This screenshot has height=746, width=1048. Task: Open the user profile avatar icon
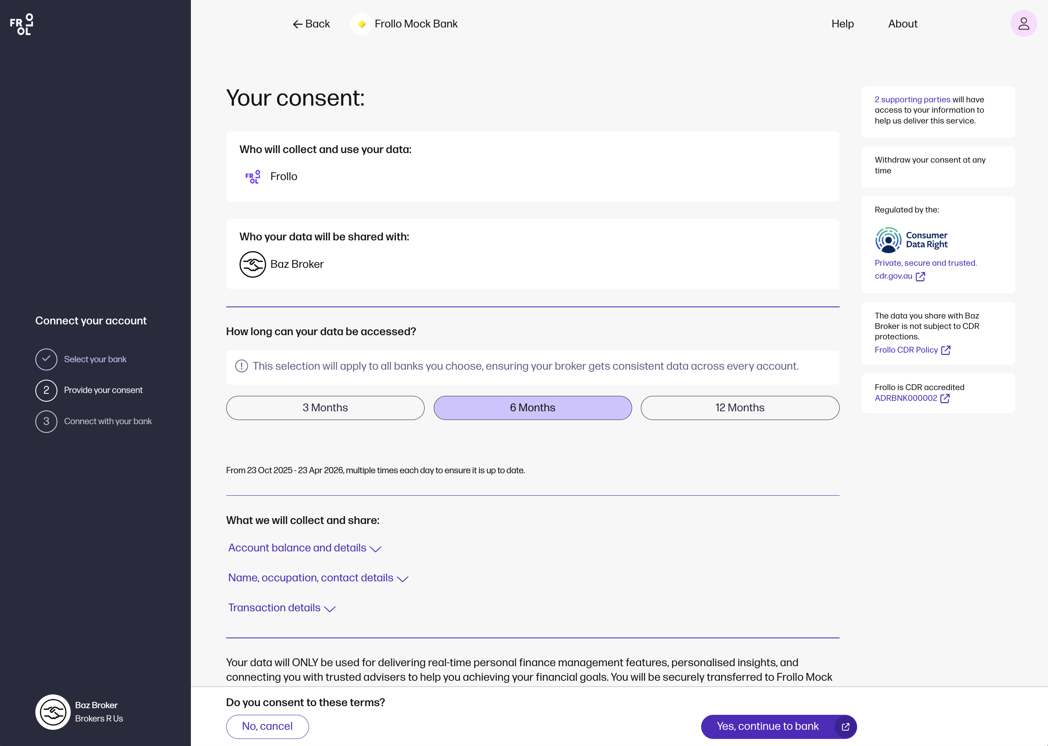1023,24
